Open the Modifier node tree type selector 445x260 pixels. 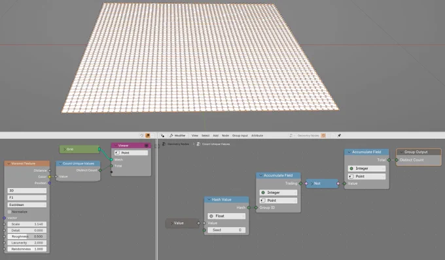click(x=177, y=136)
